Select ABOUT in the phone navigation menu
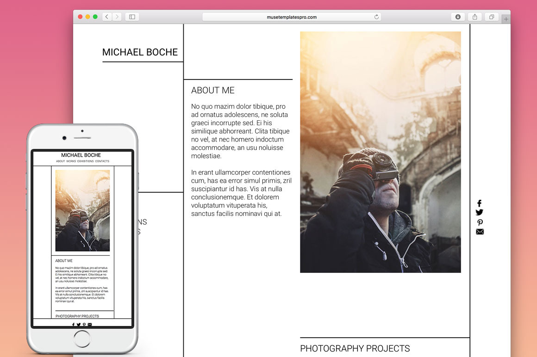The height and width of the screenshot is (357, 537). pos(61,161)
